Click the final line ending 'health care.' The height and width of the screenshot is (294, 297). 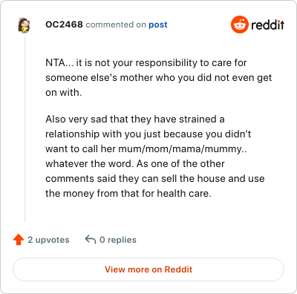pyautogui.click(x=128, y=193)
